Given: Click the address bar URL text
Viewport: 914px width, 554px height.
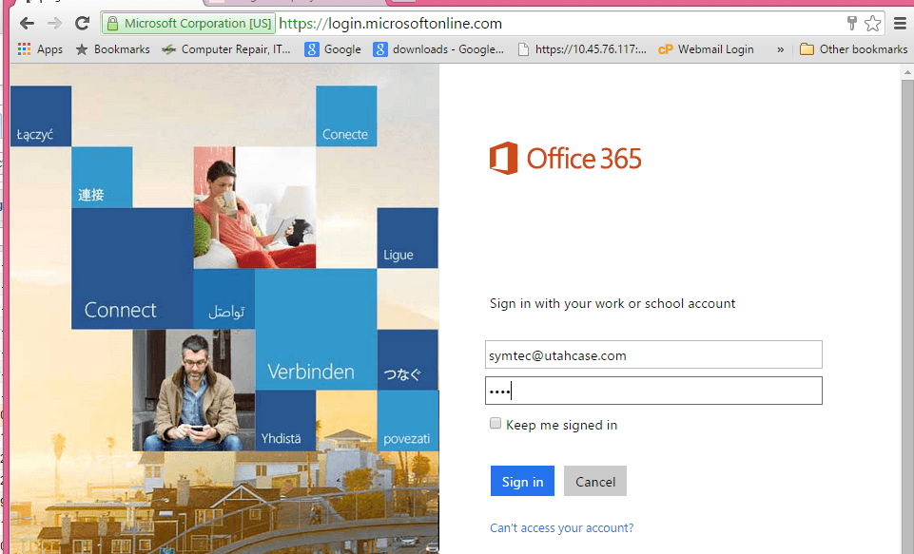Looking at the screenshot, I should tap(390, 24).
